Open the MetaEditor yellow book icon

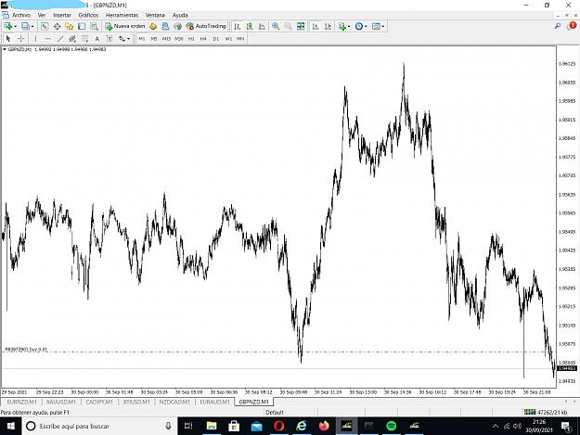[x=153, y=26]
